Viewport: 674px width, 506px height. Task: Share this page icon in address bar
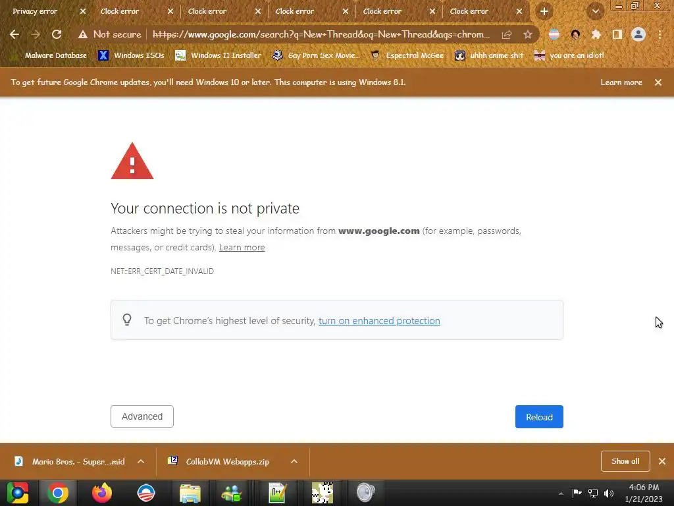click(507, 34)
